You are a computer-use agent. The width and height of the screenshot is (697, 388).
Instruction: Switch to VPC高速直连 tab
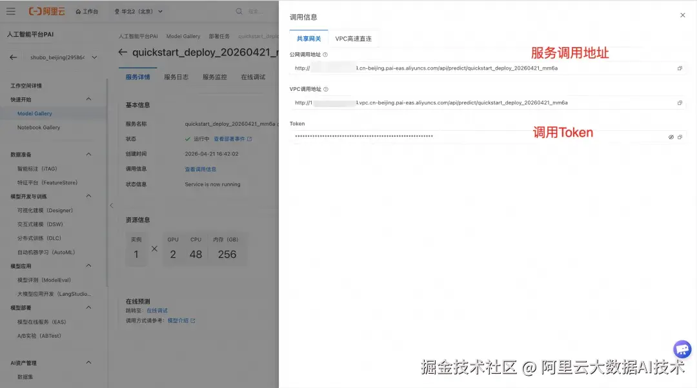tap(354, 39)
